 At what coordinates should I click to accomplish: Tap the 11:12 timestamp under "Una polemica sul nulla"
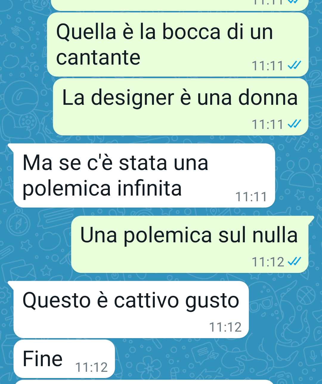(x=268, y=262)
